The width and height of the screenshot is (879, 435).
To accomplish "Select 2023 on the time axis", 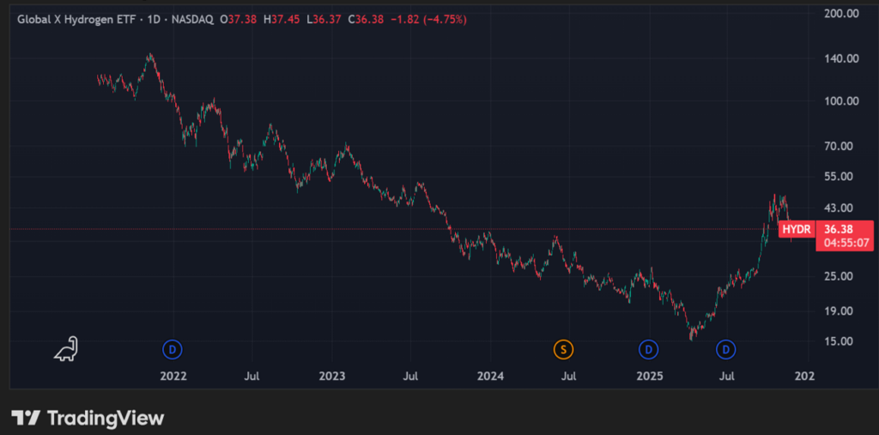I will (331, 376).
